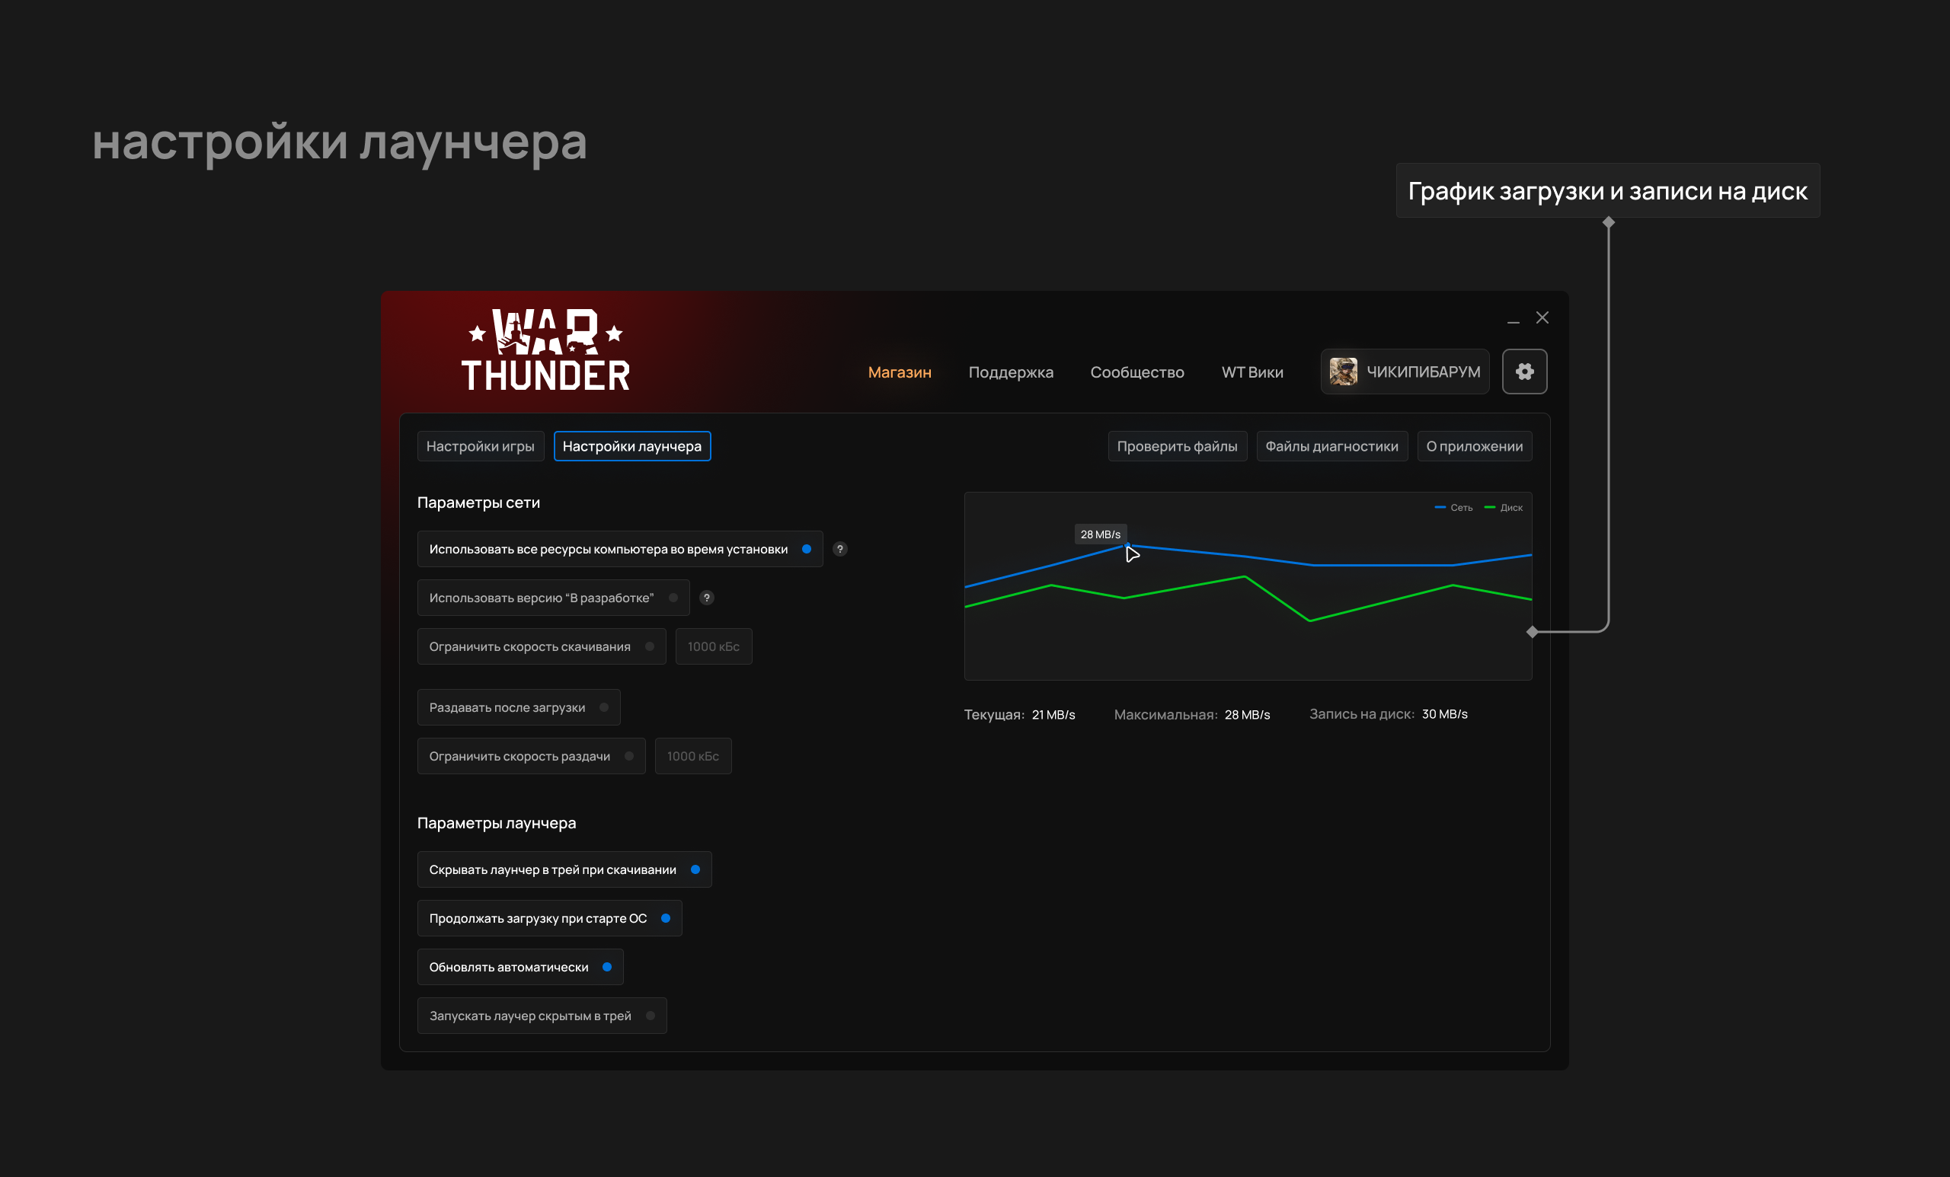Screen dimensions: 1950x1177
Task: Disable "Обновлять автоматически" toggle
Action: [606, 967]
